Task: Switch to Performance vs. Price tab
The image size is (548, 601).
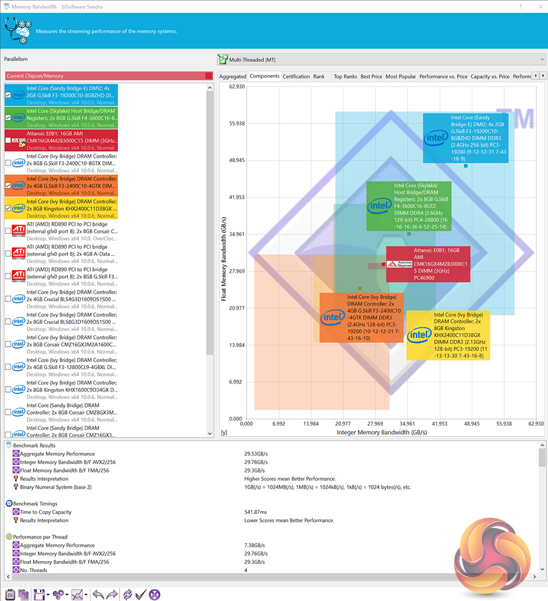Action: [x=443, y=76]
